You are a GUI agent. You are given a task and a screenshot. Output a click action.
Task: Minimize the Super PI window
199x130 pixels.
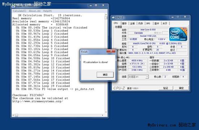[x=90, y=5]
